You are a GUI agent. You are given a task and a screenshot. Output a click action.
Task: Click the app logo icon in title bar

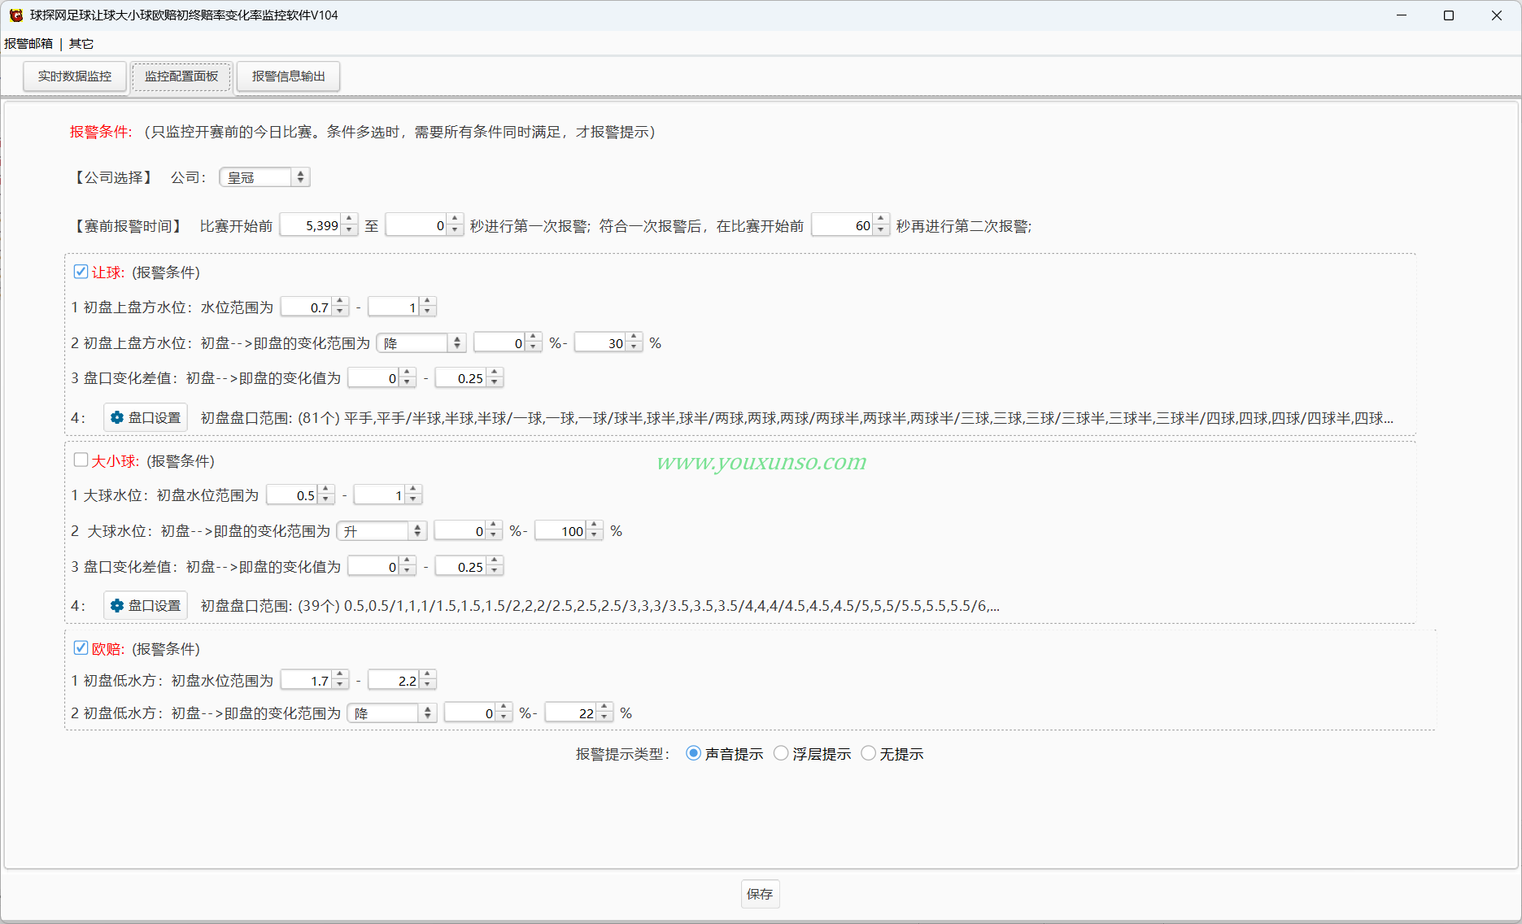pyautogui.click(x=15, y=15)
